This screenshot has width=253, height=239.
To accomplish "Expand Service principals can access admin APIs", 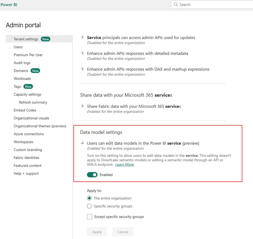I will [83, 38].
